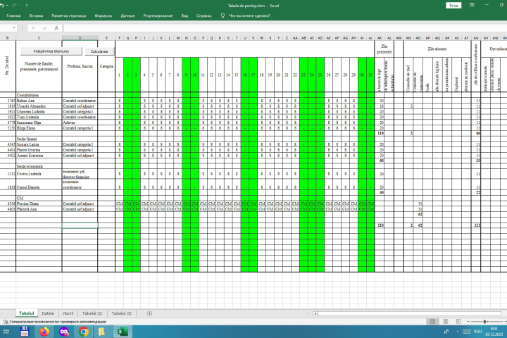Screen dimensions: 507x338
Task: Select the total cell showing 218
Action: [380, 225]
